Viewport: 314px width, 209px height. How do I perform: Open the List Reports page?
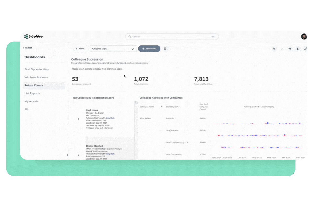tap(32, 93)
